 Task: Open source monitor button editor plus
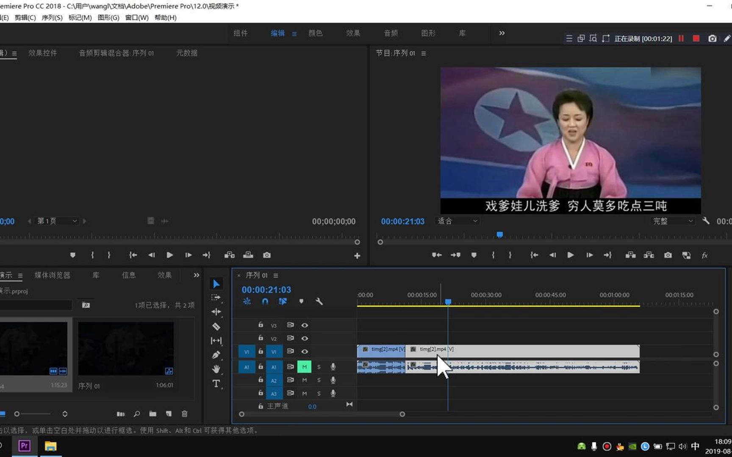tap(357, 256)
